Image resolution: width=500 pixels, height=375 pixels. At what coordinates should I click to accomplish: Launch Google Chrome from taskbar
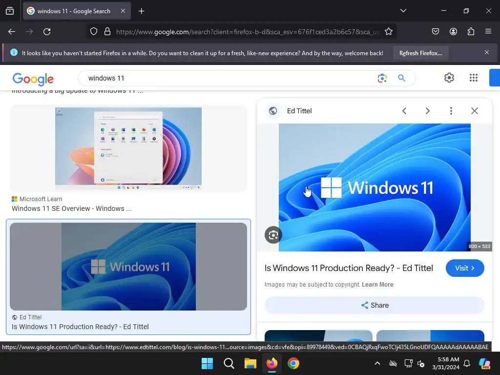[x=293, y=363]
